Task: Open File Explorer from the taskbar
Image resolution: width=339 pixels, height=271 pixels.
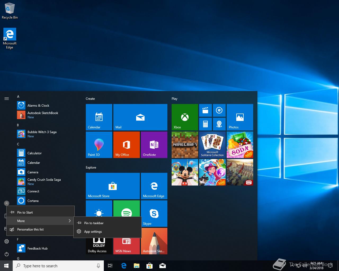Action: click(137, 266)
